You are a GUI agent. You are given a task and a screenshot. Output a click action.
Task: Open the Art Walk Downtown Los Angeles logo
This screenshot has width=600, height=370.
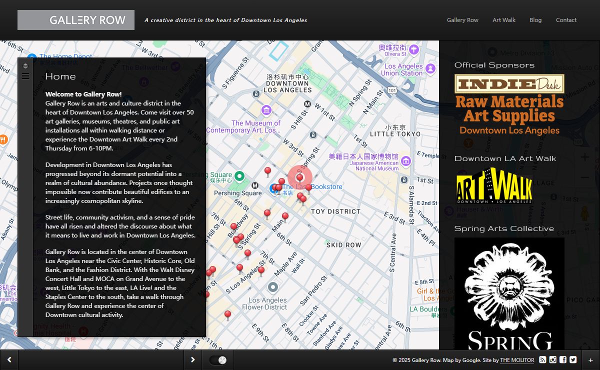[494, 186]
